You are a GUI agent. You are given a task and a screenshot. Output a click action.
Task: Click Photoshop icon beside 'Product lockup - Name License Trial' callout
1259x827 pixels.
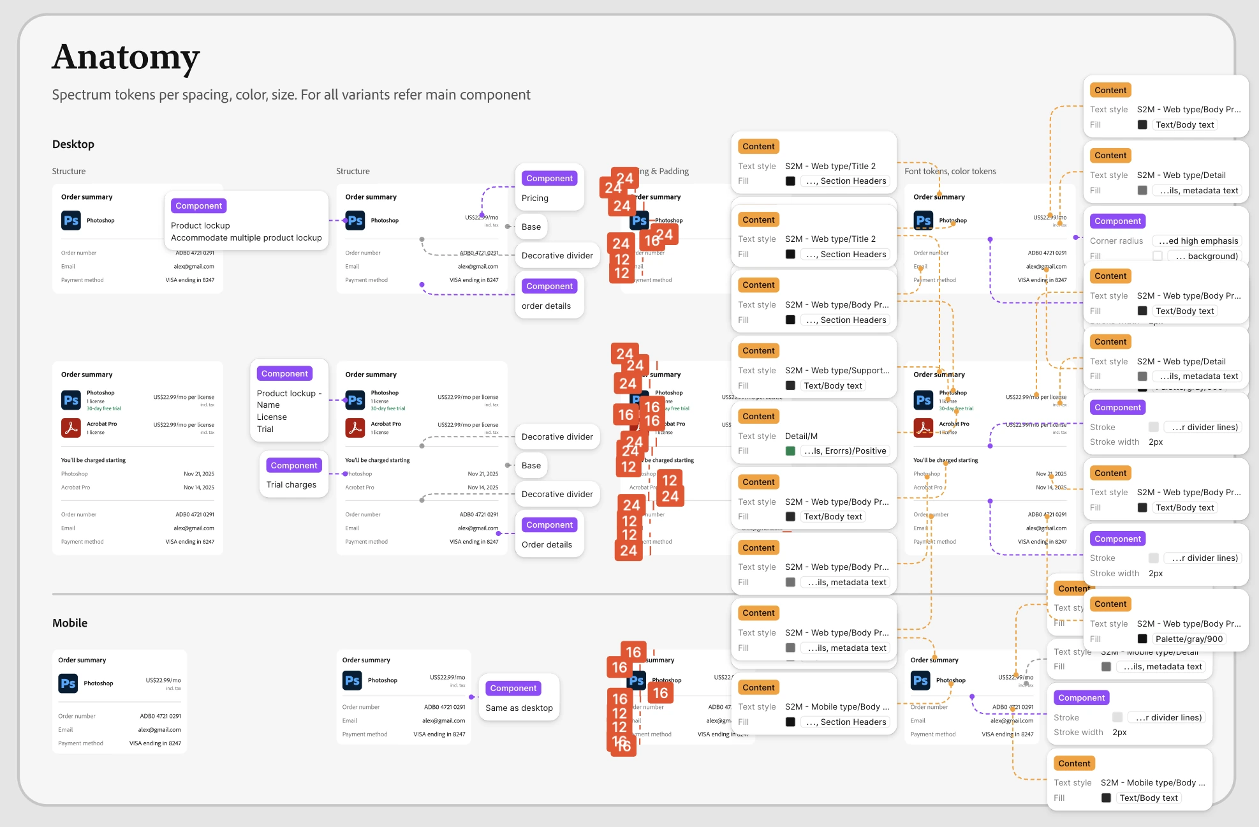[x=355, y=400]
